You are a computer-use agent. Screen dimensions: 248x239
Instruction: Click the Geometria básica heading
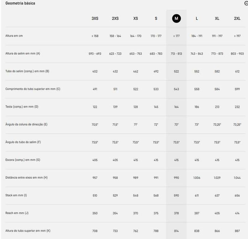(20, 3)
